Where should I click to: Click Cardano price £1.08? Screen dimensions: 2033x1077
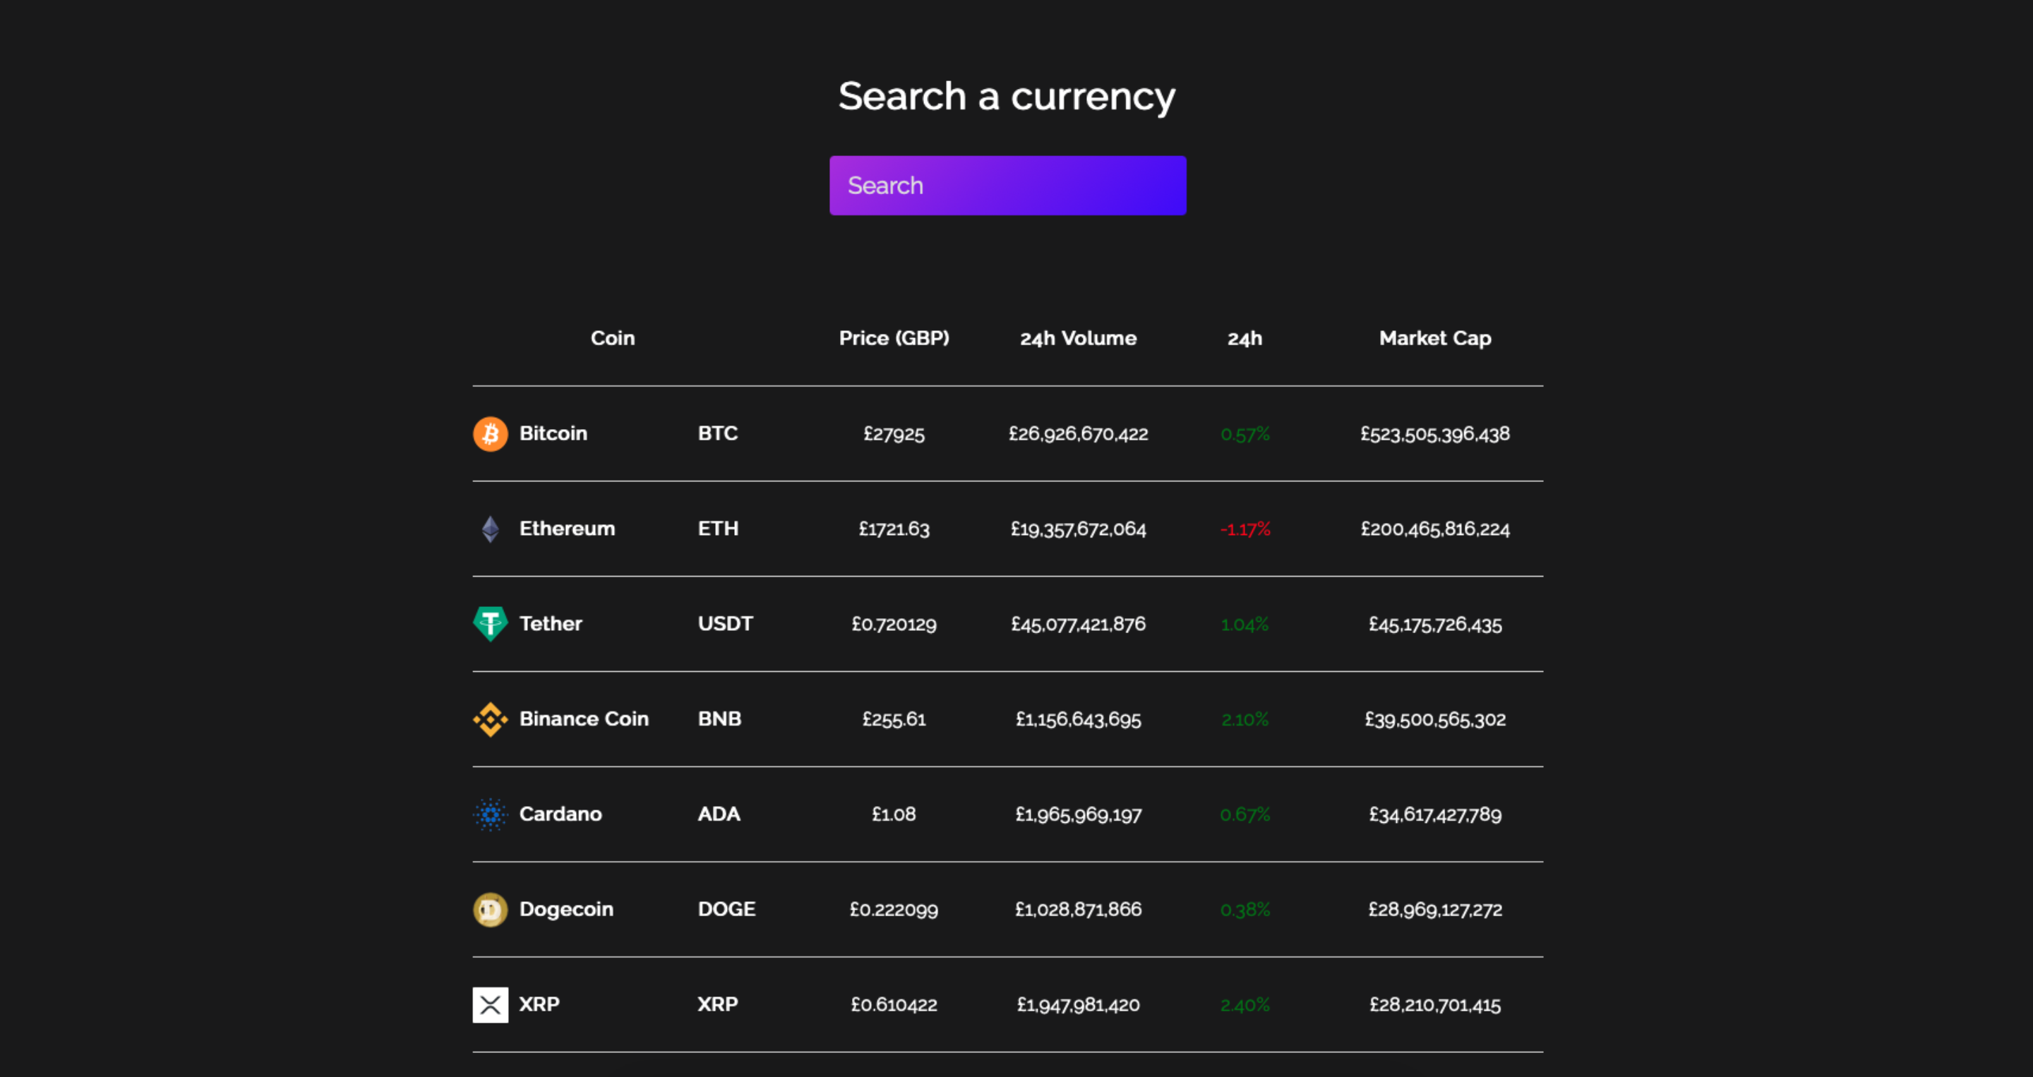coord(894,814)
